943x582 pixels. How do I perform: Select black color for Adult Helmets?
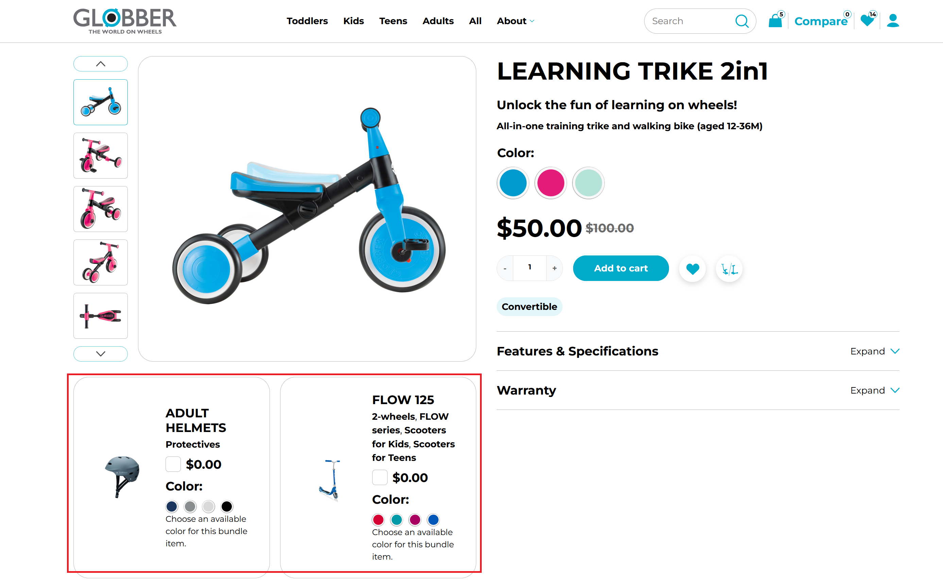(x=227, y=506)
